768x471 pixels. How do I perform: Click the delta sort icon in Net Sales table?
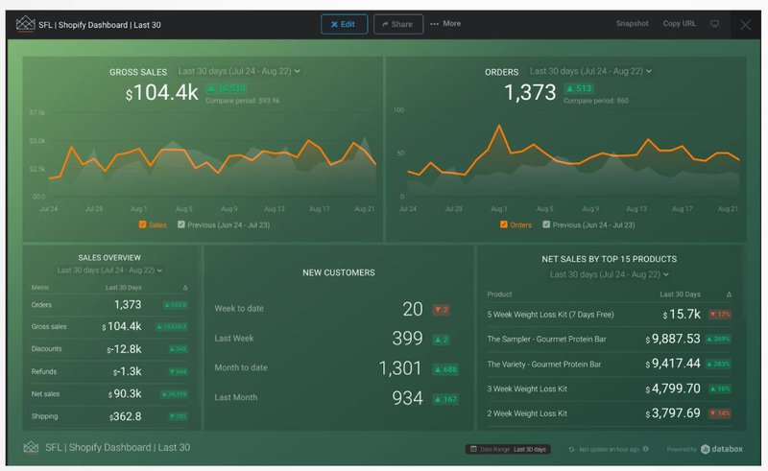(x=729, y=294)
